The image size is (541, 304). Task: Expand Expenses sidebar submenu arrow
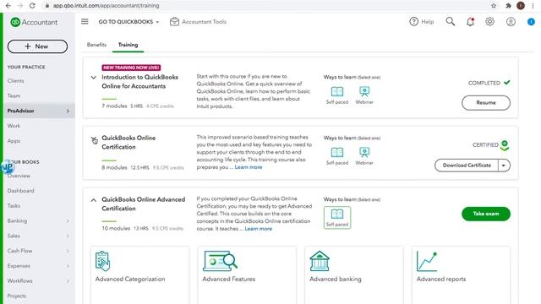click(68, 266)
